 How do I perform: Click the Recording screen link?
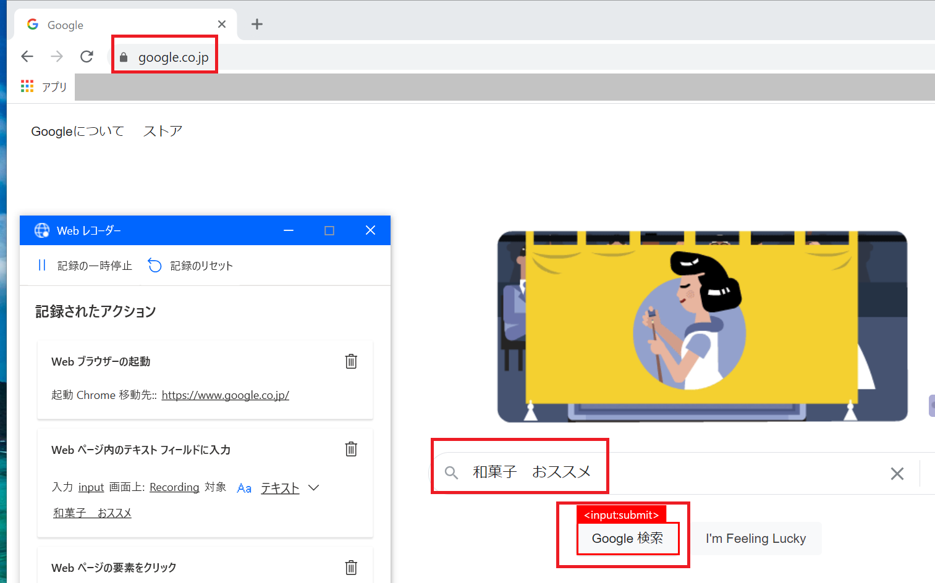[x=174, y=487]
